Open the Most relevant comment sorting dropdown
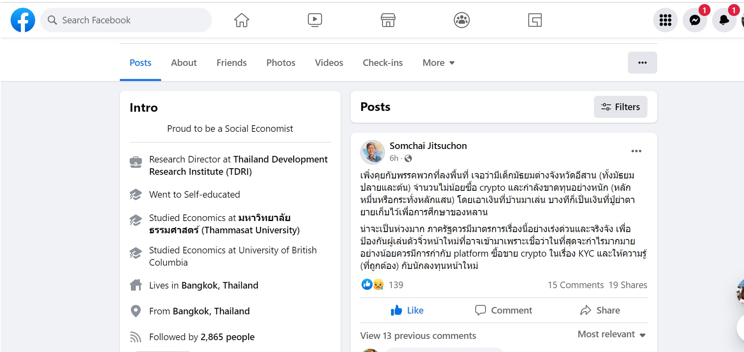744x352 pixels. (611, 334)
